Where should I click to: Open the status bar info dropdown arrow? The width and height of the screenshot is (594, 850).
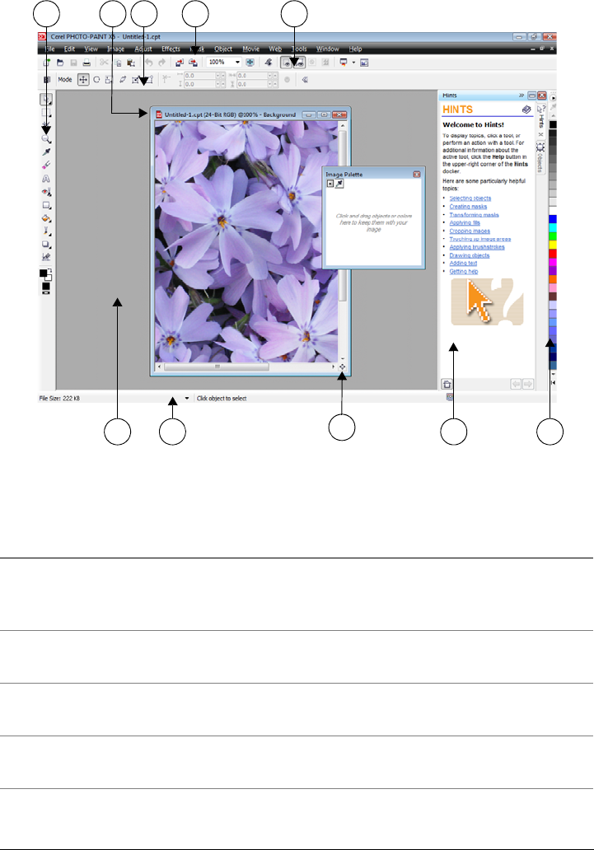tap(187, 398)
